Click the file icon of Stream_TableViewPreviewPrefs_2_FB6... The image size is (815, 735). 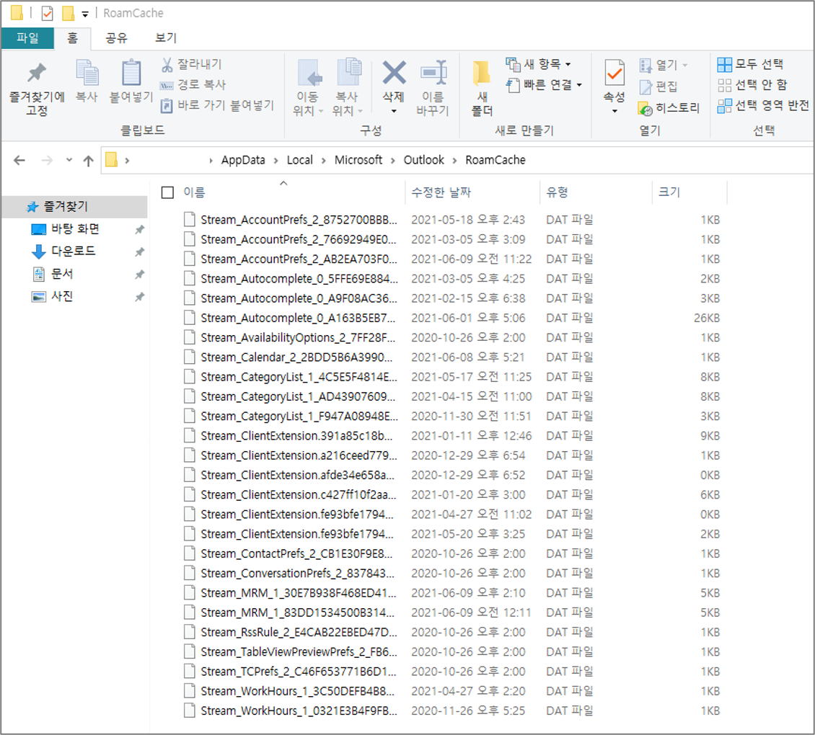[190, 652]
